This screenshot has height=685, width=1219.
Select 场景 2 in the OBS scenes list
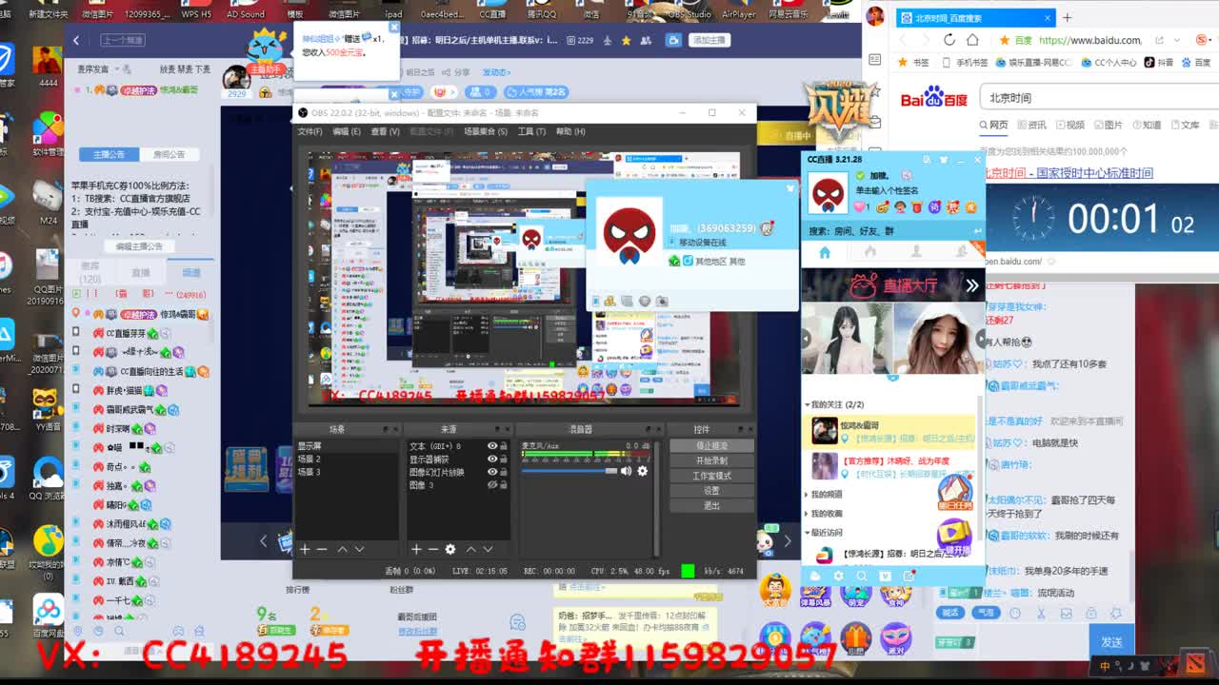(347, 459)
